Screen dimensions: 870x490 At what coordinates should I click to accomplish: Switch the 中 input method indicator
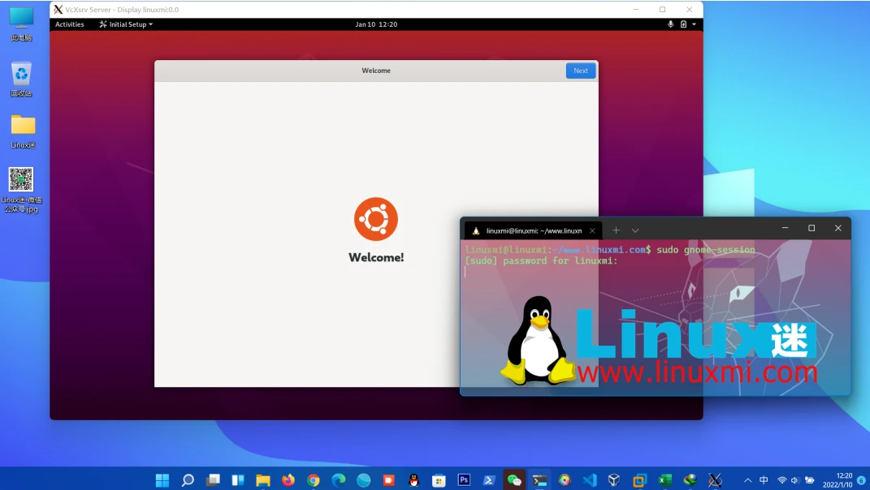(x=764, y=480)
